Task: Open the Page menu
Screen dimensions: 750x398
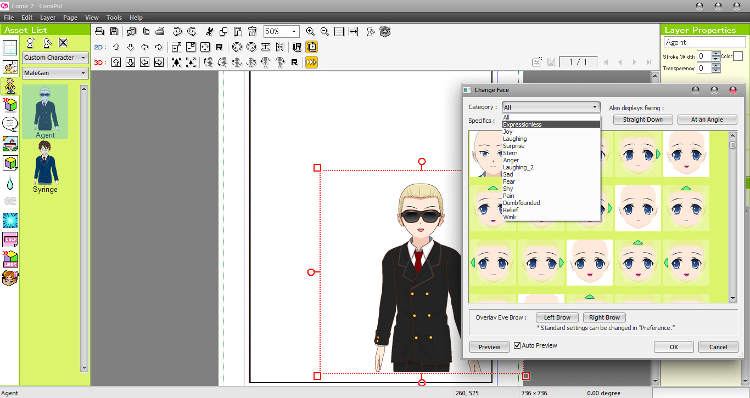Action: [x=70, y=17]
